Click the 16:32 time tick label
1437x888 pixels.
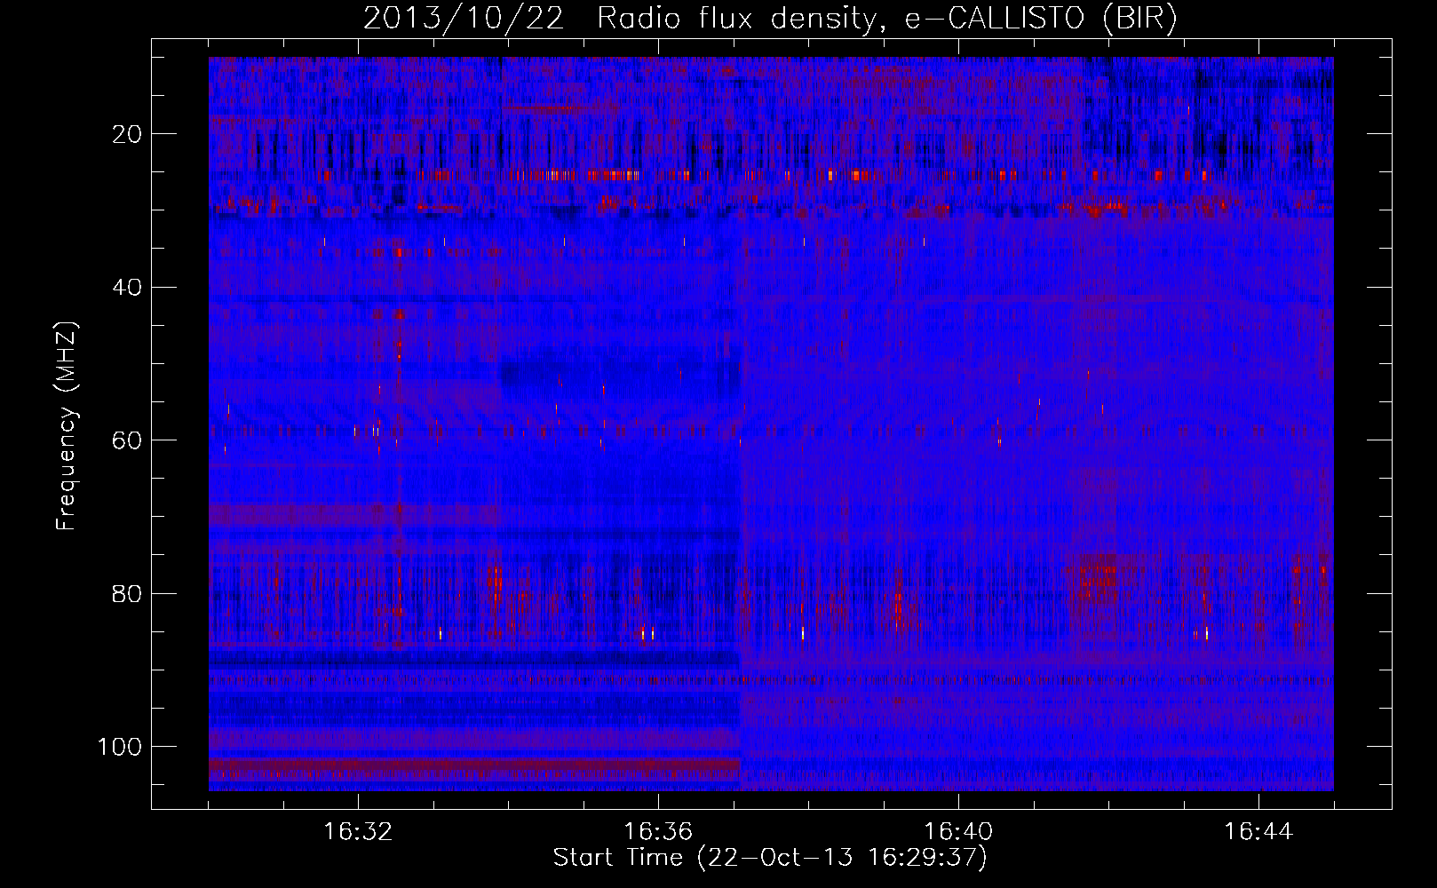click(358, 832)
